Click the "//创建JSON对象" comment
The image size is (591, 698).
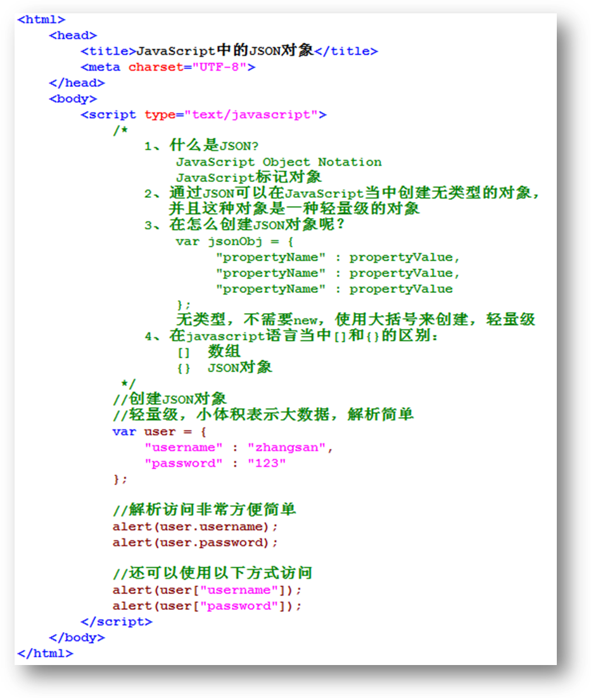169,399
